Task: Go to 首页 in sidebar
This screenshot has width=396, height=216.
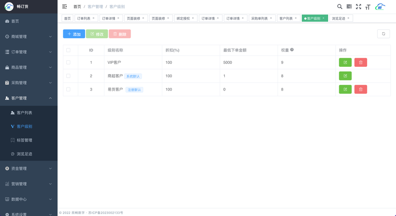Action: pyautogui.click(x=29, y=21)
